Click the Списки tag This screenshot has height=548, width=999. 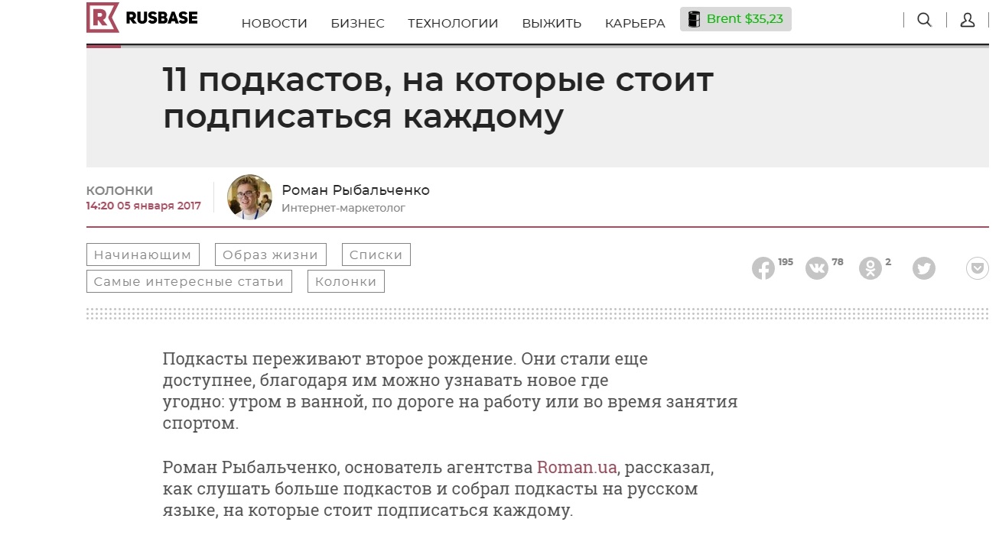376,255
